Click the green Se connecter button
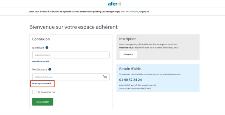 point(43,102)
